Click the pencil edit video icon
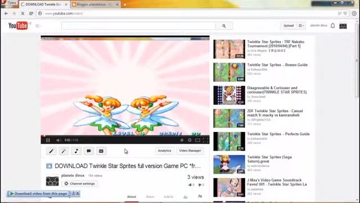Image resolution: width=360 pixels, height=203 pixels. coord(51,151)
